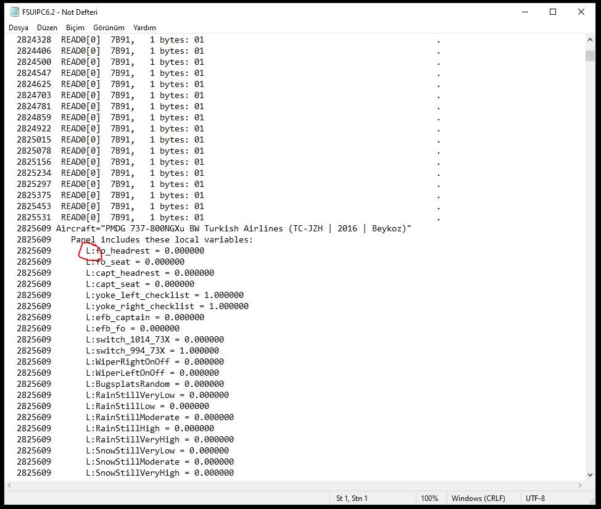Image resolution: width=601 pixels, height=509 pixels.
Task: Click the L:efb_fo line
Action: click(98, 328)
